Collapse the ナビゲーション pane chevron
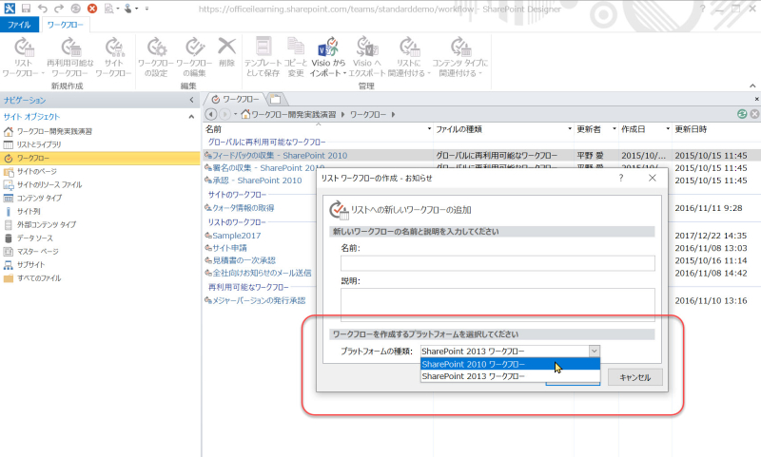 pos(191,100)
